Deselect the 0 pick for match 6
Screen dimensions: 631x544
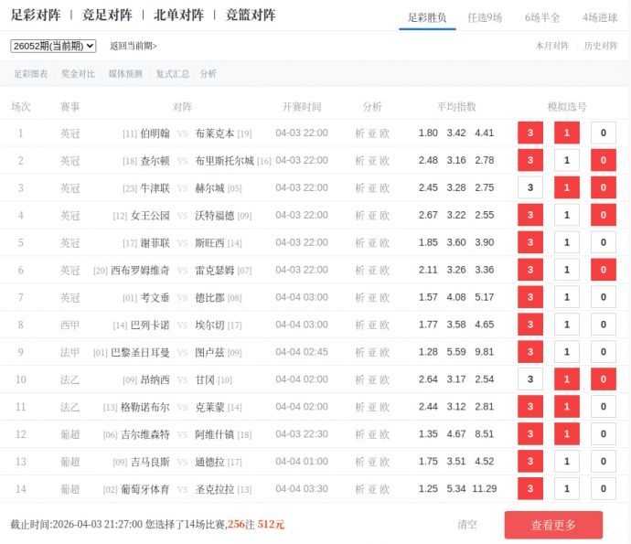coord(603,271)
